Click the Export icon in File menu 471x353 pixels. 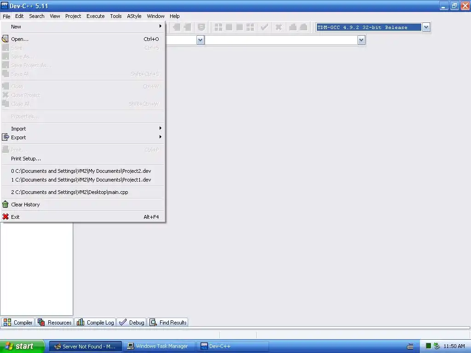pos(5,137)
